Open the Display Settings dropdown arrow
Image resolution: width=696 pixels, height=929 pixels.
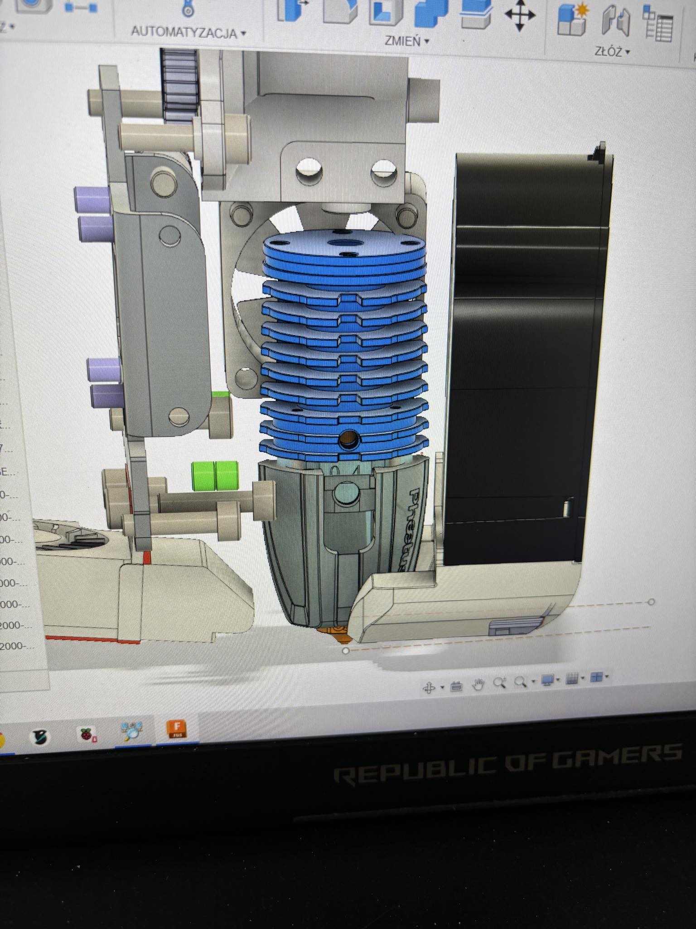(559, 679)
